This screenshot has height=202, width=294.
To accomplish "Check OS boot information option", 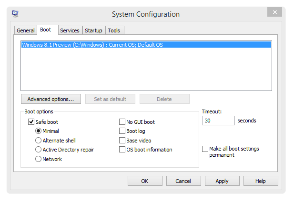I will (x=122, y=149).
